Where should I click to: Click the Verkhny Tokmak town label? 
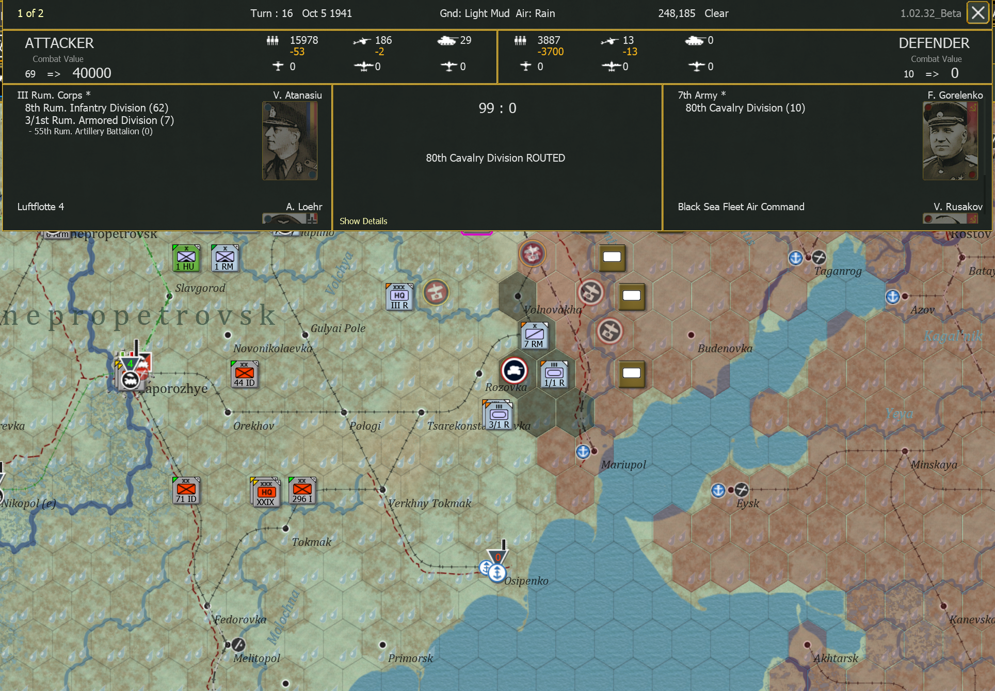click(429, 503)
